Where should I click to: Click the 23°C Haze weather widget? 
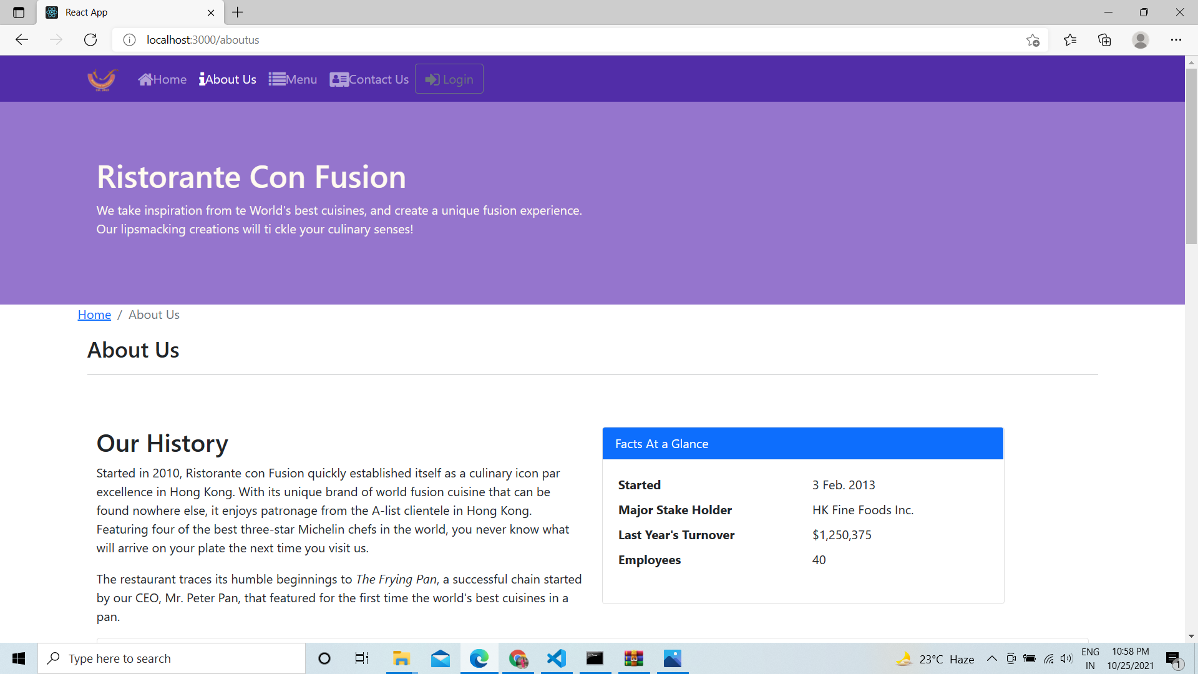click(935, 659)
